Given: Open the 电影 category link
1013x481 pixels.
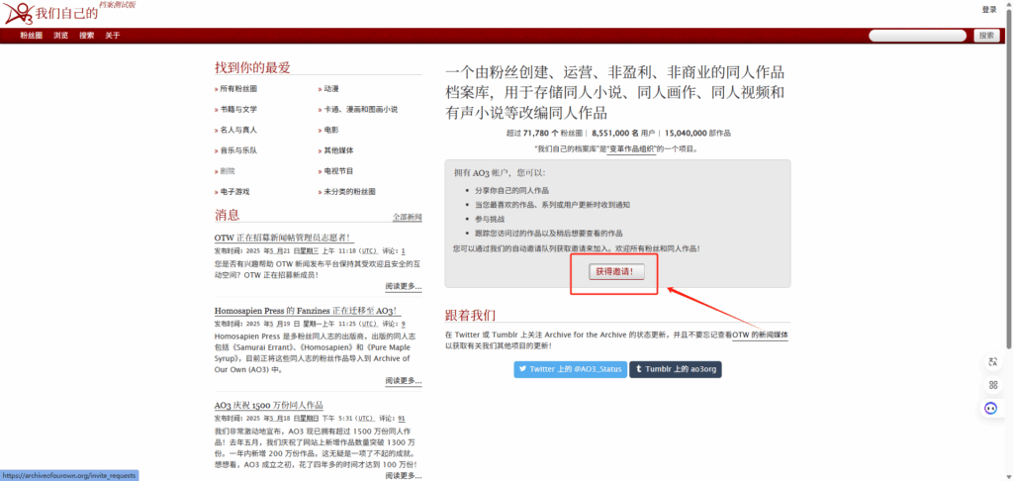Looking at the screenshot, I should [x=331, y=130].
